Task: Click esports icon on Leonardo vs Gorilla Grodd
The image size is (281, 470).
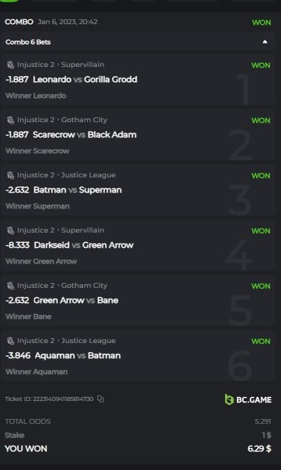Action: pos(10,64)
